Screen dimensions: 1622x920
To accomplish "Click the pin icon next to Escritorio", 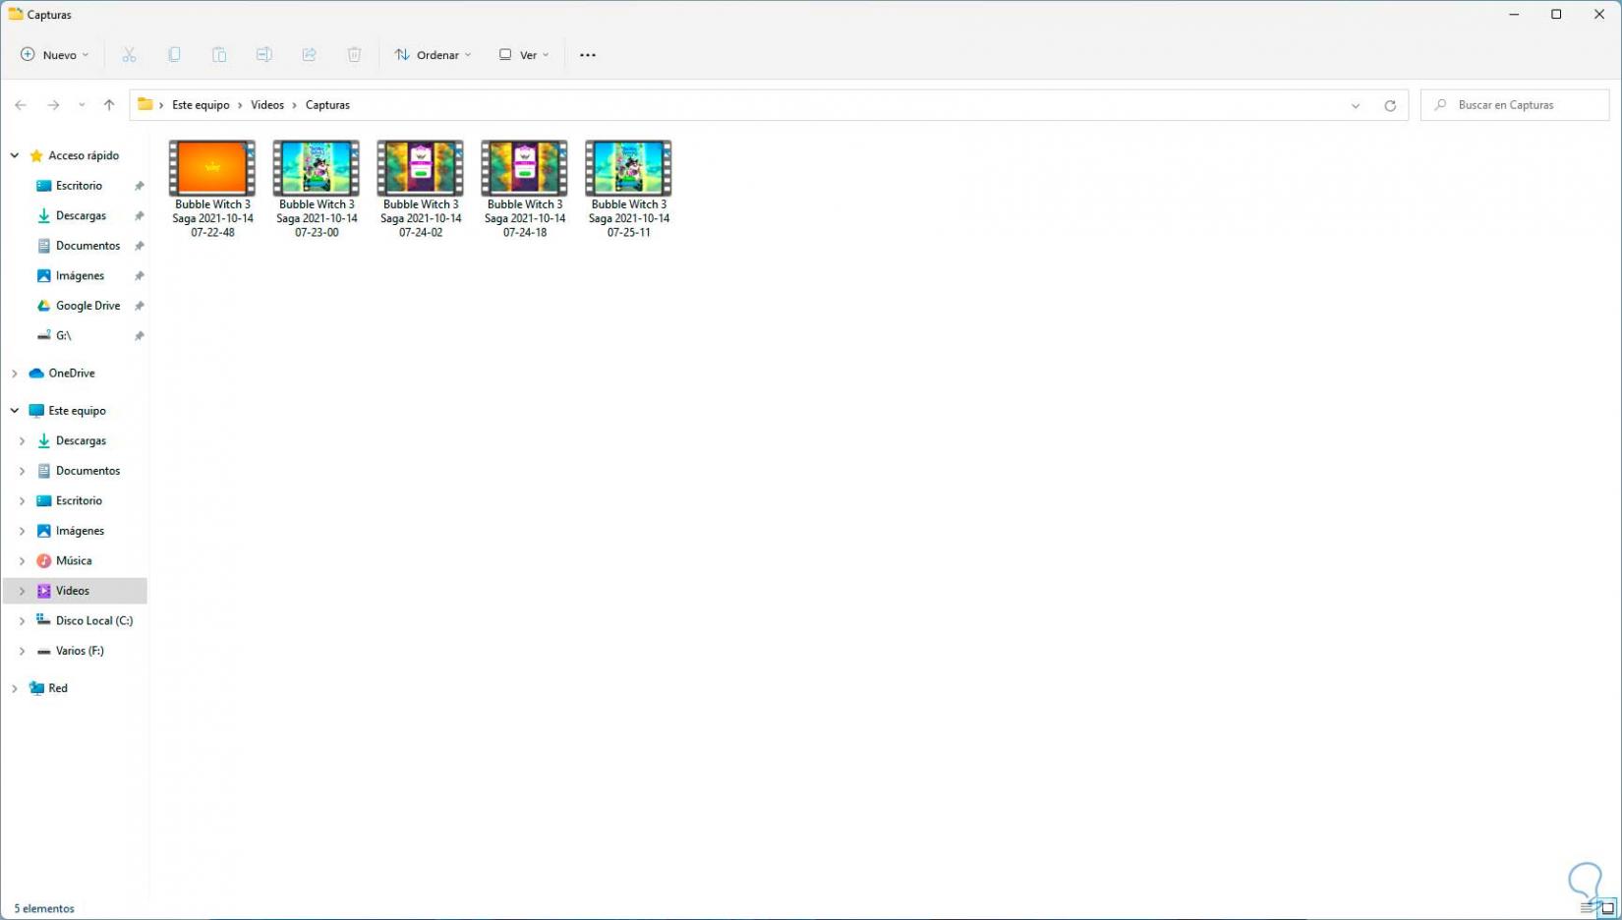I will 140,186.
